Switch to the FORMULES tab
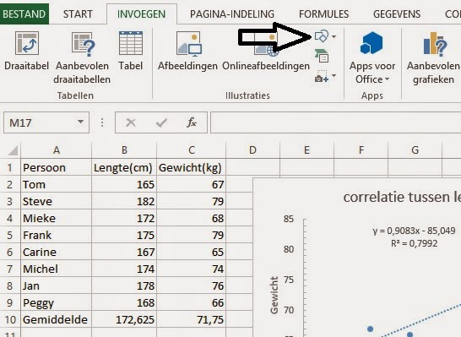 [x=323, y=14]
